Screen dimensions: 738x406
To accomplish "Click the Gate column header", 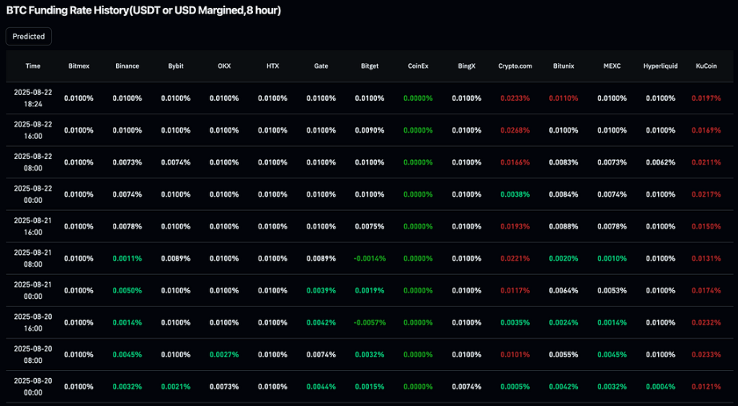I will tap(321, 66).
